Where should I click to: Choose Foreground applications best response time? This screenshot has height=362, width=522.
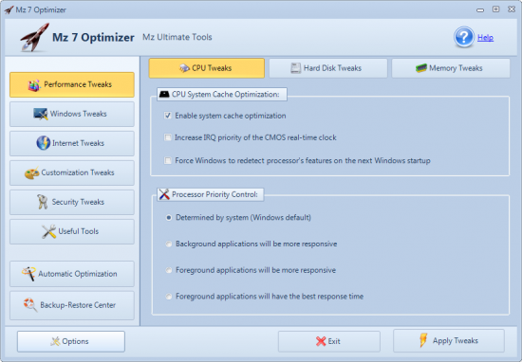coord(169,297)
